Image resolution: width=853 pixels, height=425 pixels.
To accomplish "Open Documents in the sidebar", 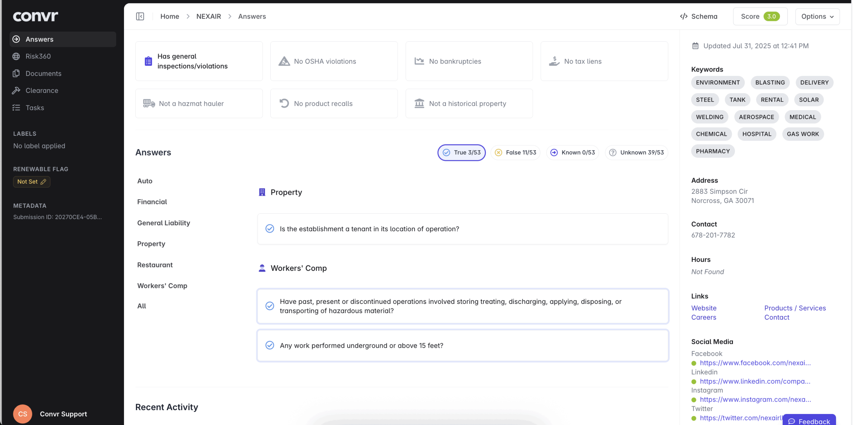I will click(x=43, y=74).
